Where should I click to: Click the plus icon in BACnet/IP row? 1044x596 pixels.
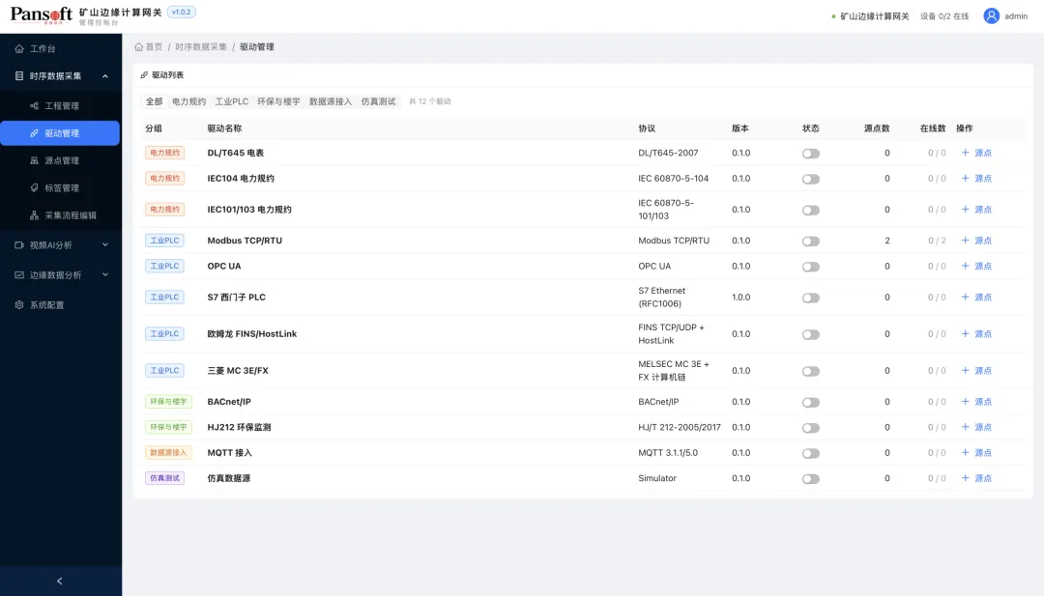click(966, 401)
